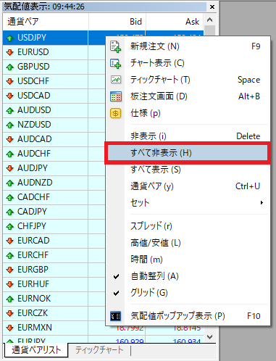Toggle the 自動整列 (A) auto arrange option
The image size is (276, 361).
188,276
